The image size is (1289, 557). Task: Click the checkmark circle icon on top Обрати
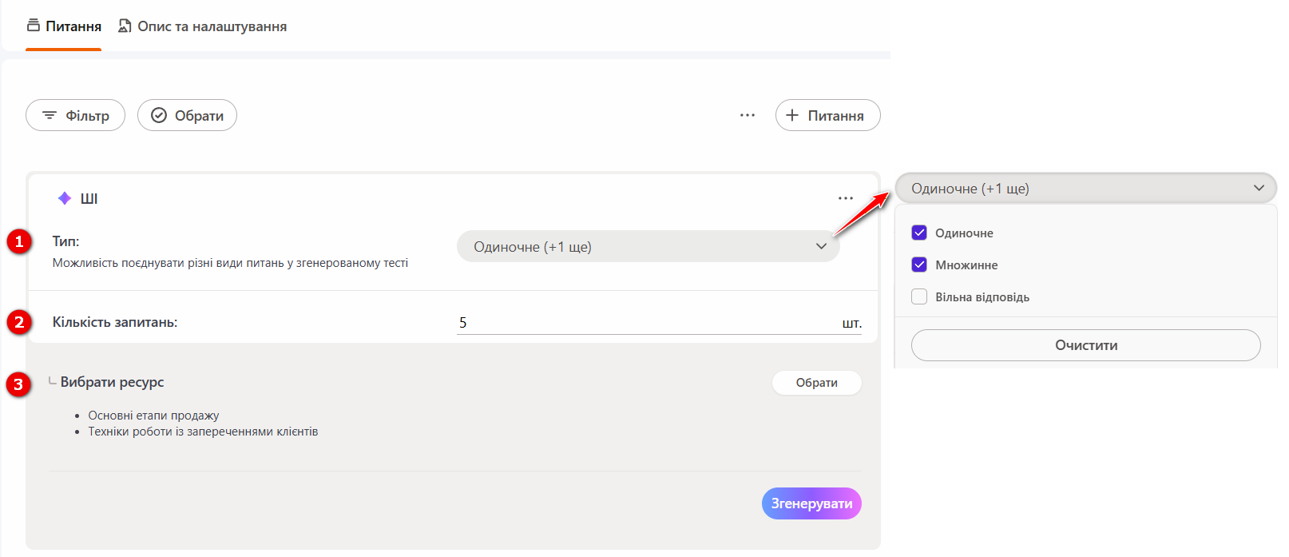pos(159,116)
